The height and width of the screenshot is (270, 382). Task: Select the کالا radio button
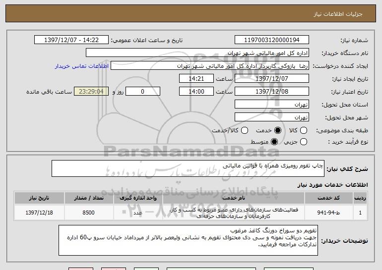tap(304, 130)
